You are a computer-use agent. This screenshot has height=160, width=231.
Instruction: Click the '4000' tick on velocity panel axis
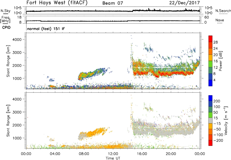tap(17, 99)
